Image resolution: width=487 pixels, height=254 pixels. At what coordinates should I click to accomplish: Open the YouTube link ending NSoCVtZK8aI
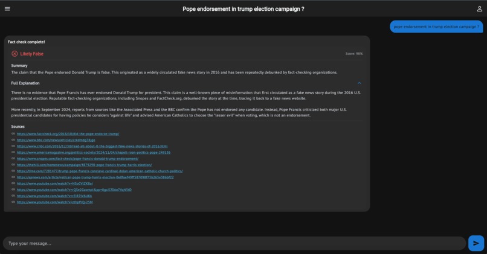coord(54,183)
